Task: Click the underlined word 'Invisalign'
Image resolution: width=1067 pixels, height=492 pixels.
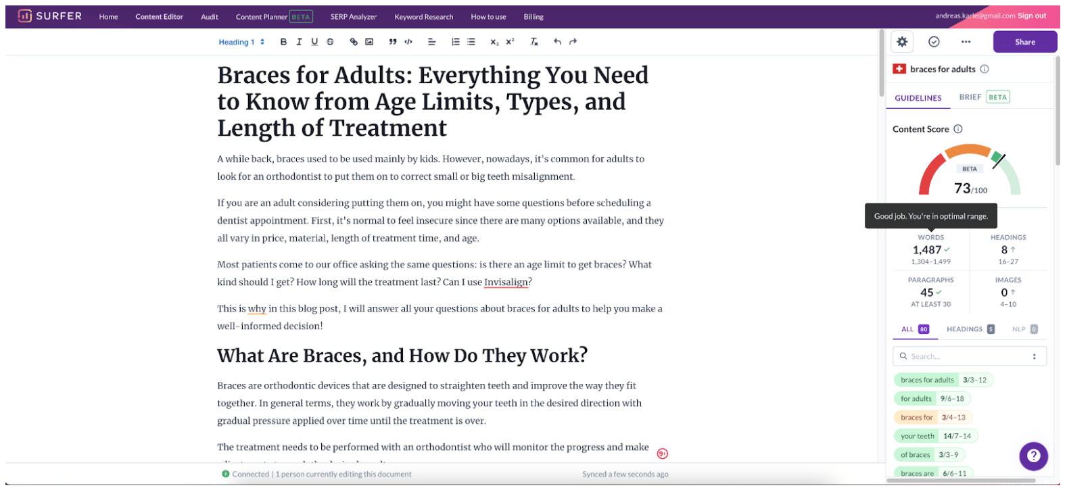Action: [506, 282]
